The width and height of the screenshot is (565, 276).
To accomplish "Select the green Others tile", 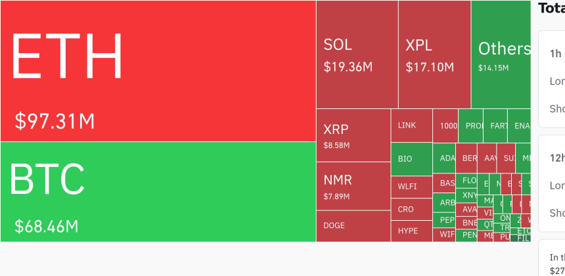I will pyautogui.click(x=501, y=55).
